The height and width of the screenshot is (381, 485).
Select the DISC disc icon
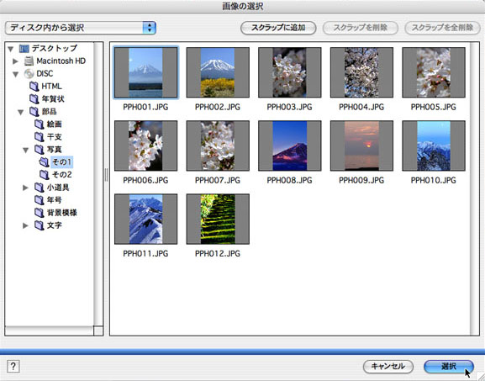(29, 74)
